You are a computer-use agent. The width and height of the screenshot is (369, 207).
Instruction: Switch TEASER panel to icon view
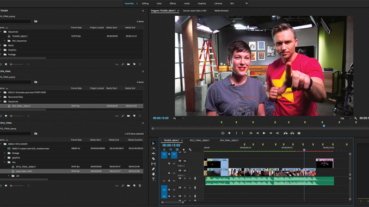click(x=6, y=64)
